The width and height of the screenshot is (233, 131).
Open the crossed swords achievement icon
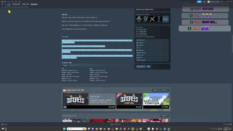click(x=152, y=19)
